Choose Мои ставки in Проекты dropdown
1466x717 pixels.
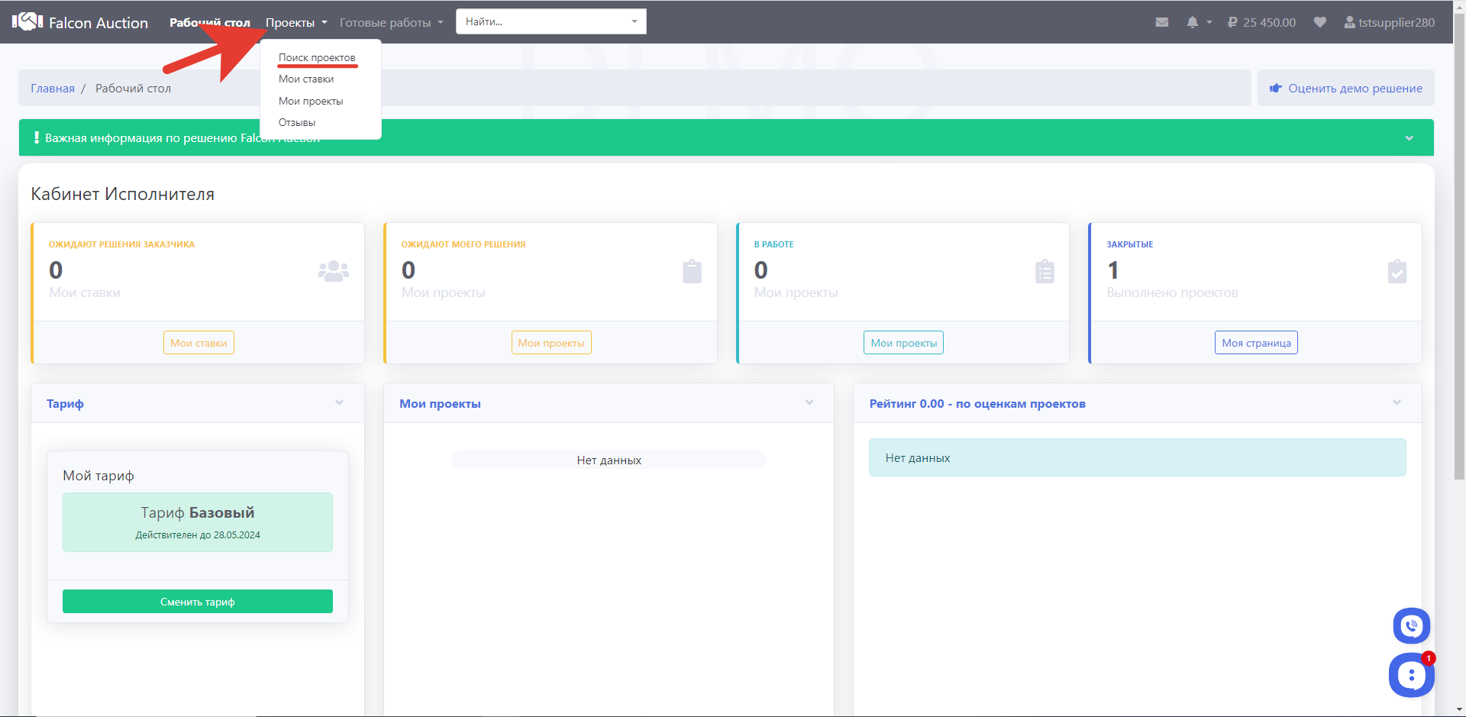(306, 79)
